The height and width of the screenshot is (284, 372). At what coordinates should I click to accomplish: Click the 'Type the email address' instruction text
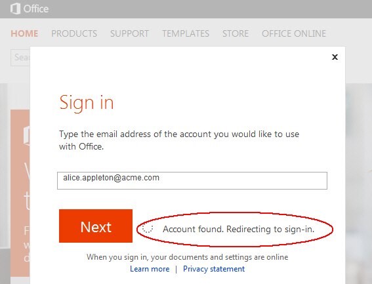179,140
